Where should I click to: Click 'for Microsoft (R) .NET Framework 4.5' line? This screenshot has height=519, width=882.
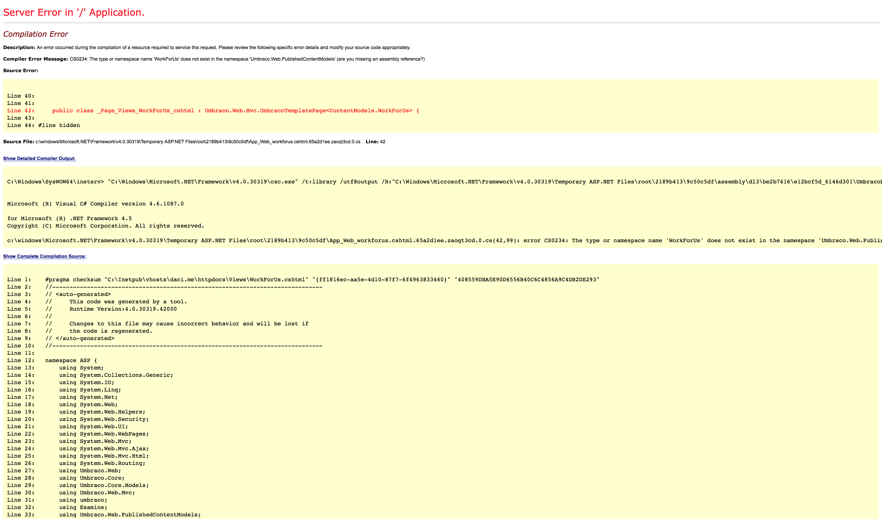[69, 218]
